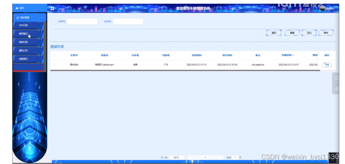The width and height of the screenshot is (345, 164).
Task: Click remark cell sfd gsdfg fsd
Action: point(258,65)
